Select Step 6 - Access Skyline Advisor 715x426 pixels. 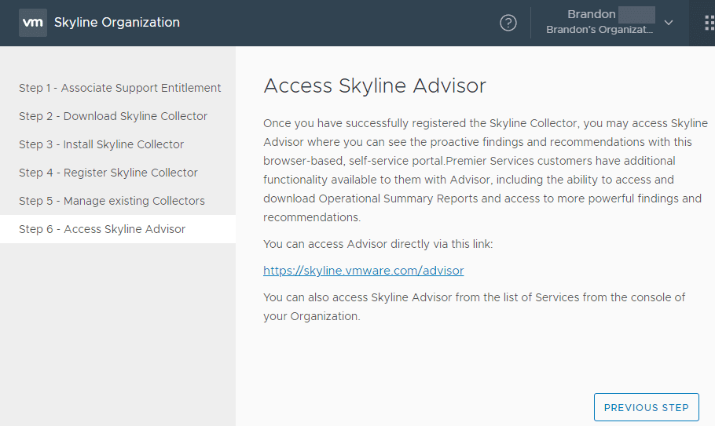pos(102,229)
